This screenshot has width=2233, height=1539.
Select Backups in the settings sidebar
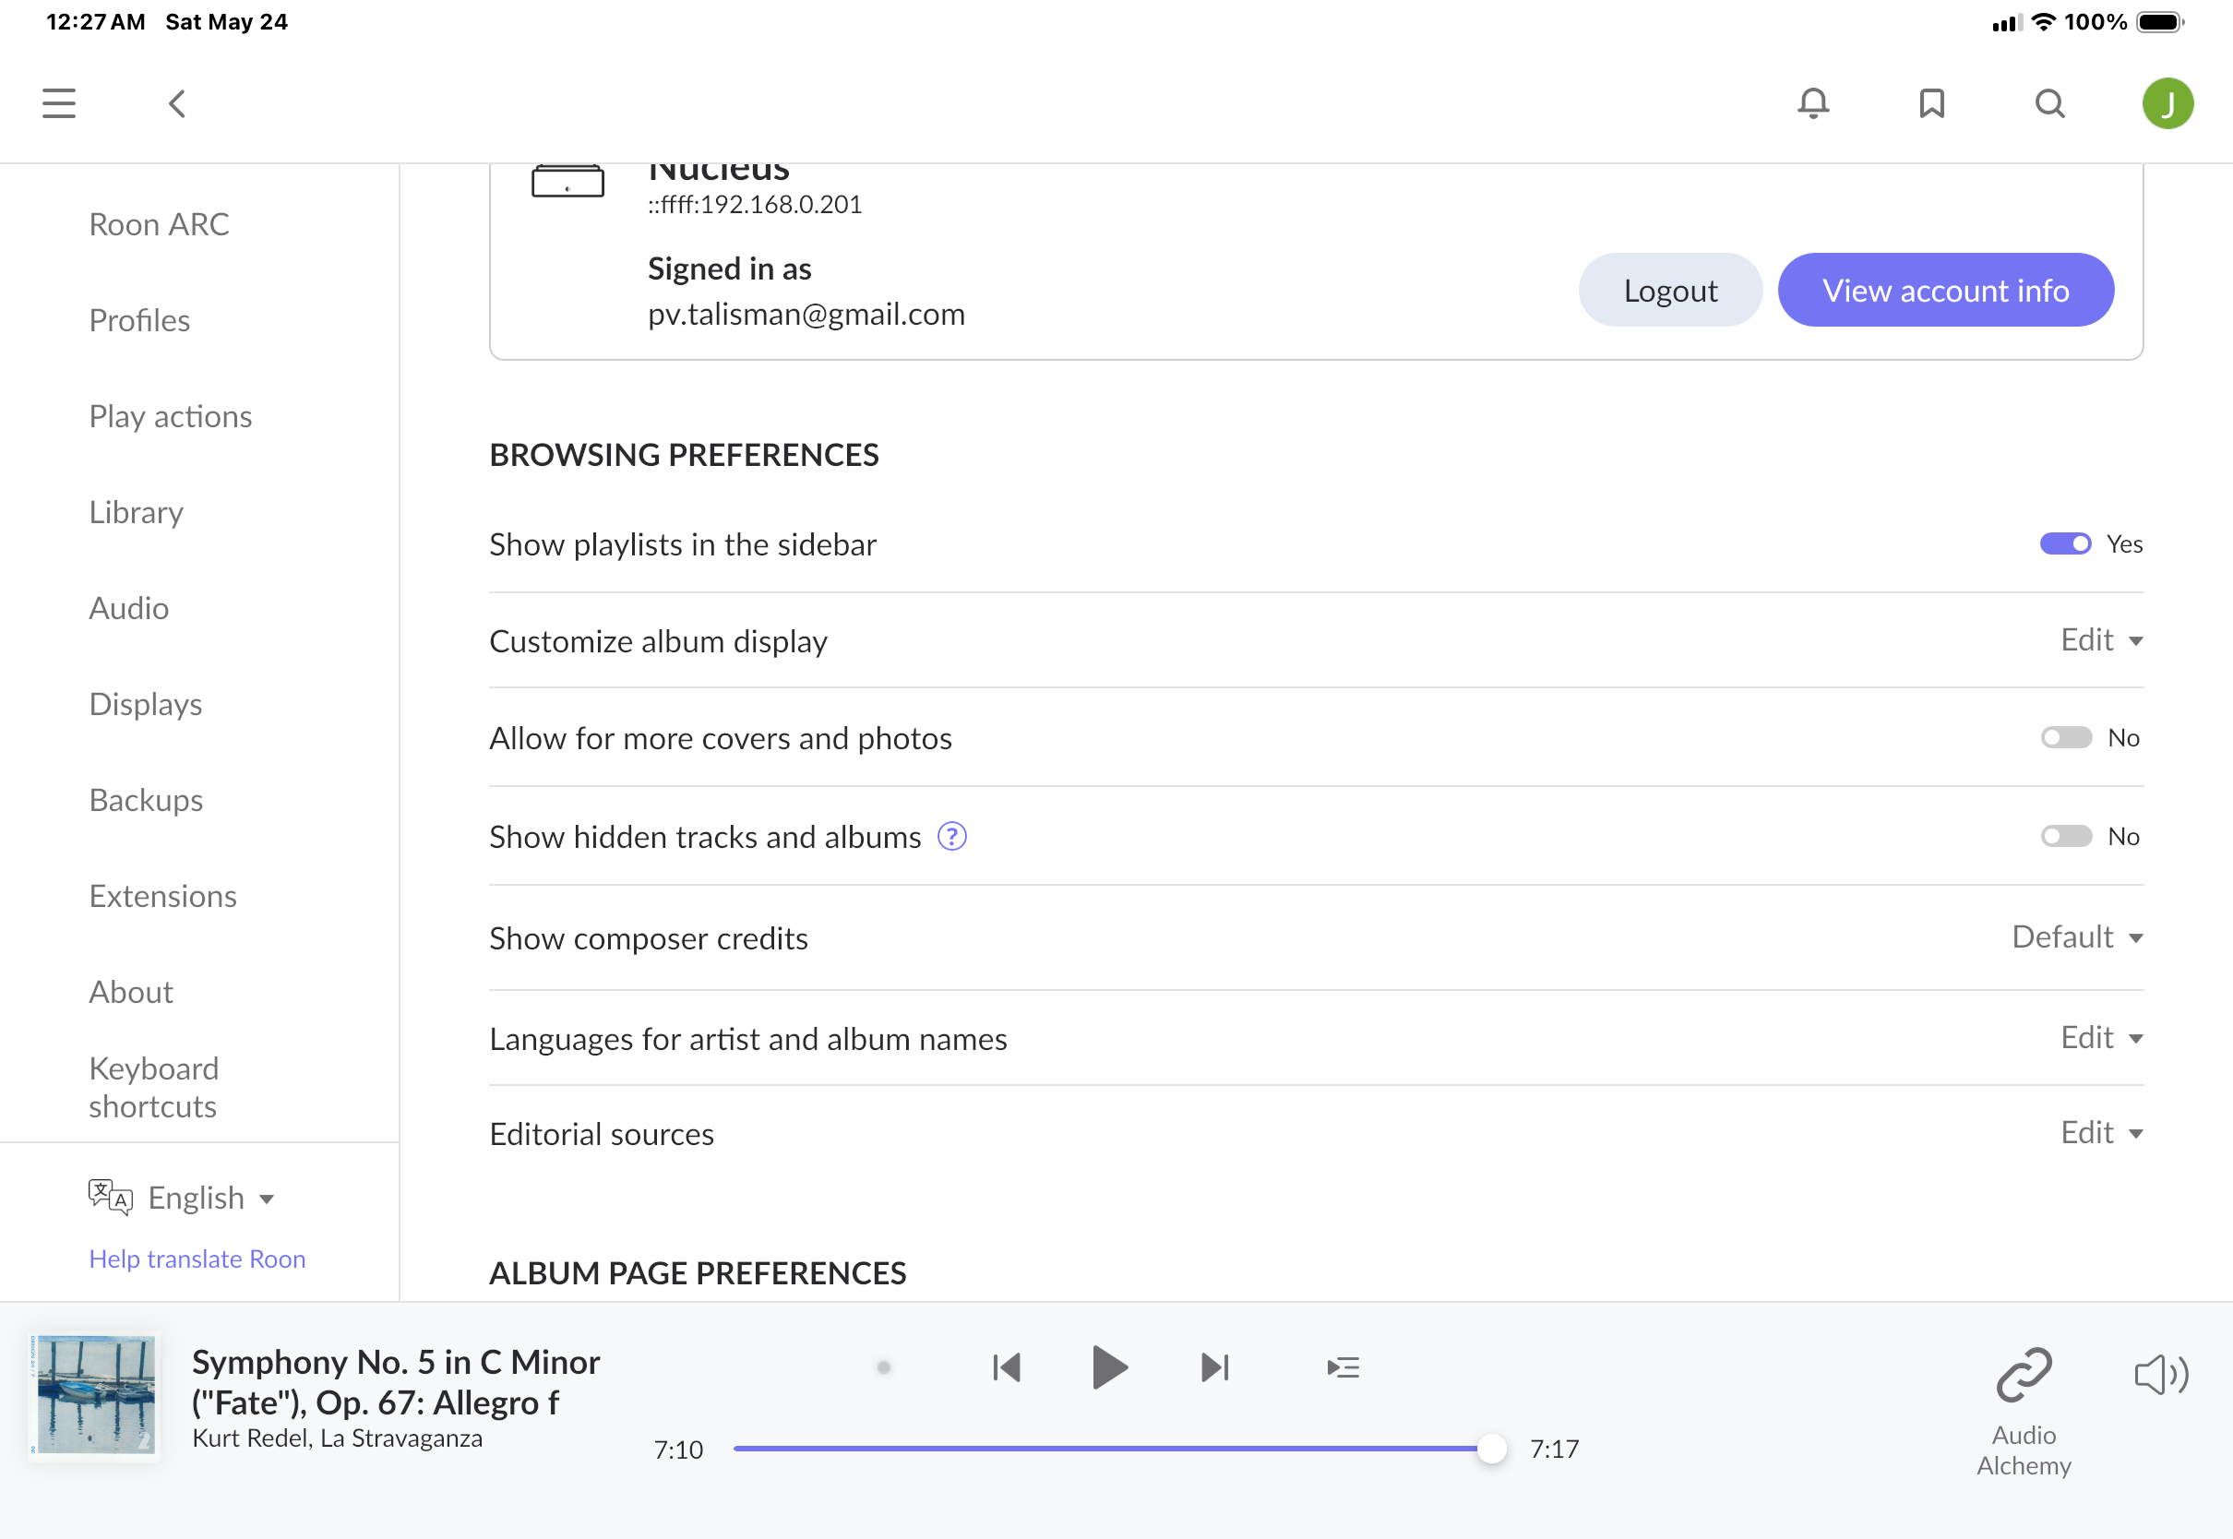pos(146,799)
